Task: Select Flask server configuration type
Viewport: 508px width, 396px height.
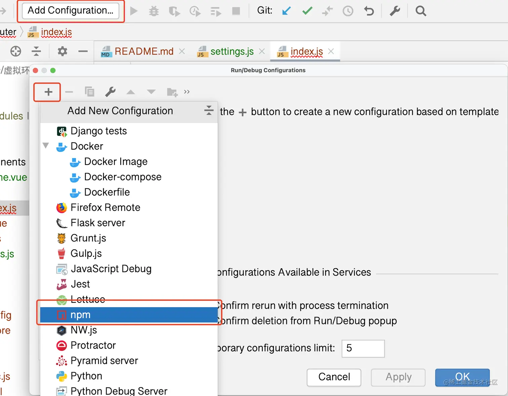Action: click(129, 223)
